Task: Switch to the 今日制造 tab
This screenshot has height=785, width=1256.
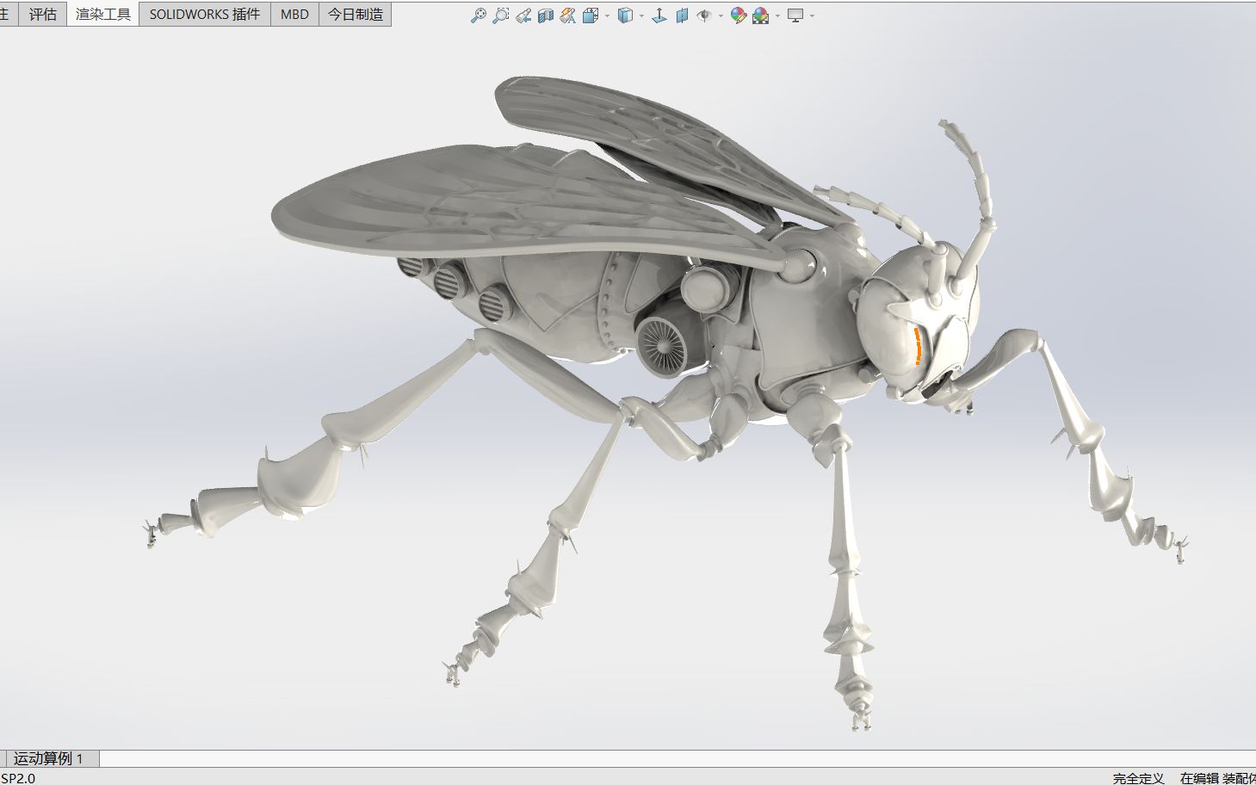Action: tap(356, 14)
